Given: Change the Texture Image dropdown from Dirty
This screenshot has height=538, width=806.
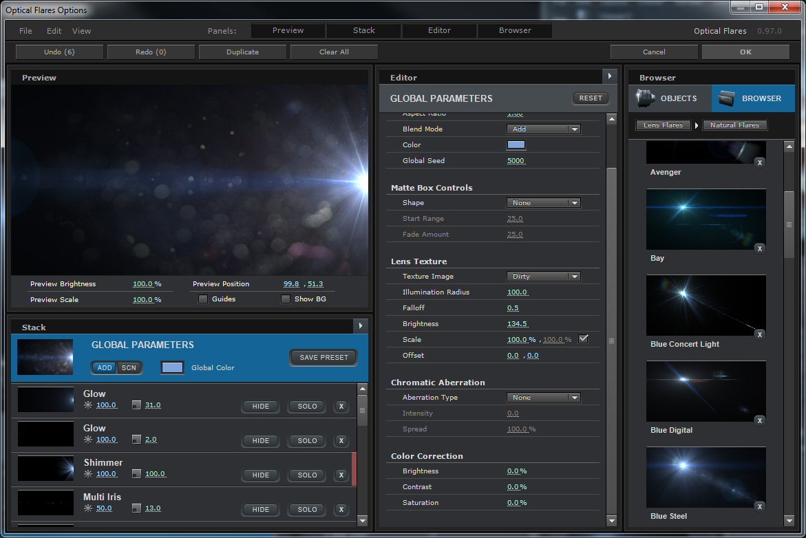Looking at the screenshot, I should click(543, 276).
